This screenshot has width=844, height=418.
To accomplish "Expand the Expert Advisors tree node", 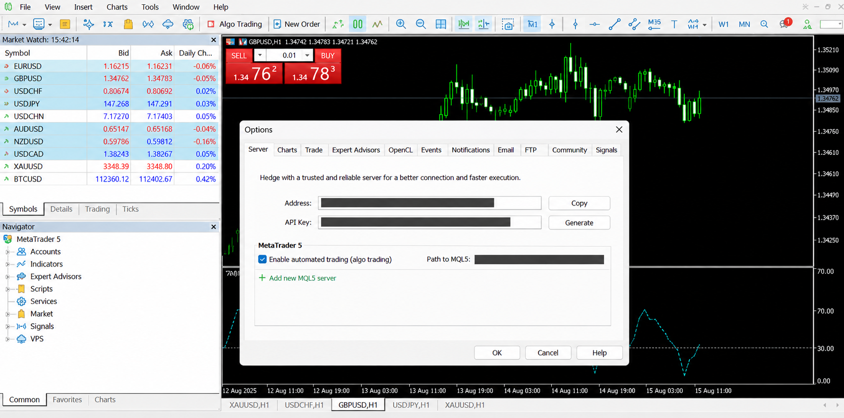I will pyautogui.click(x=8, y=276).
